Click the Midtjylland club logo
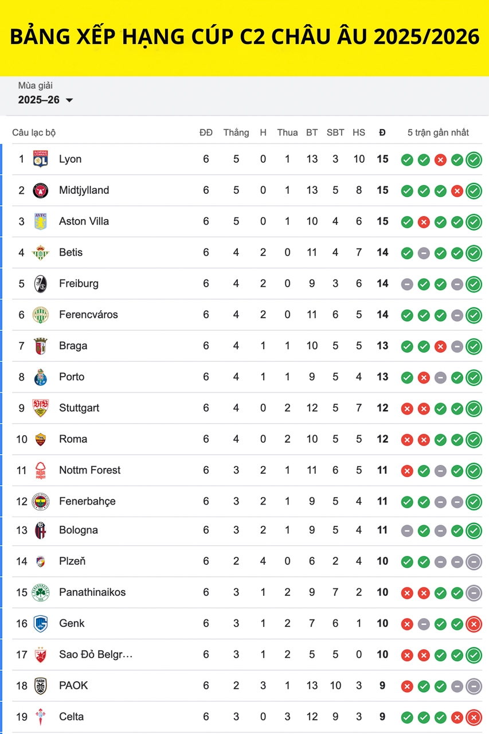This screenshot has height=734, width=489. (40, 190)
